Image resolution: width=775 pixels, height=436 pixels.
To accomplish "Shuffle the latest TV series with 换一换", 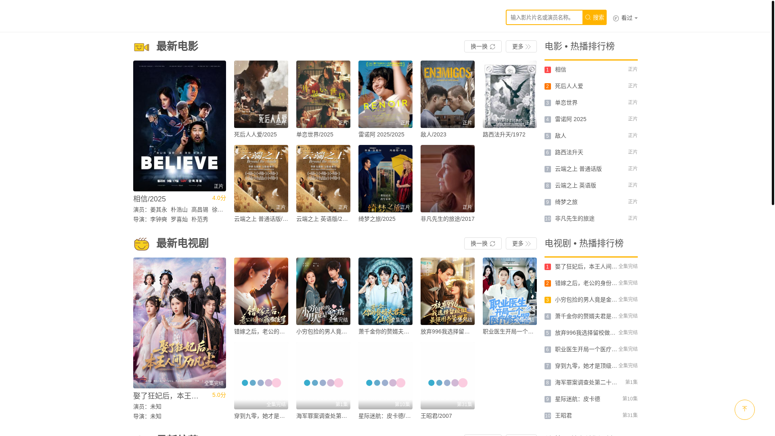I will [482, 243].
